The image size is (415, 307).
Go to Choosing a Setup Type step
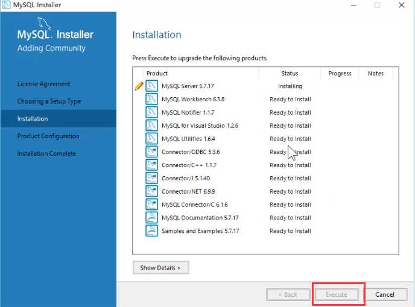(49, 101)
